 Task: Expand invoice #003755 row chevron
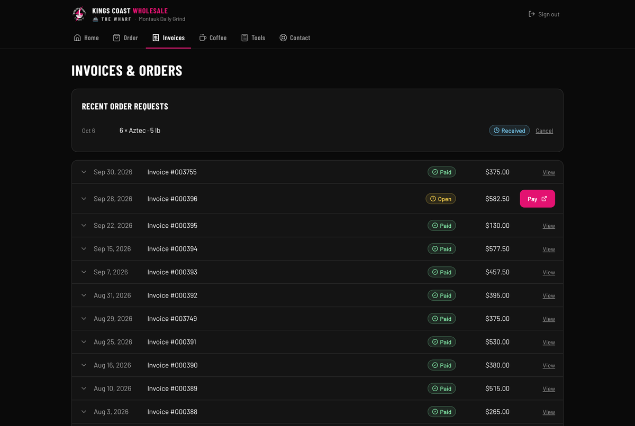click(84, 172)
